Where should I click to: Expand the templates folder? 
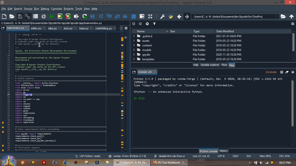(x=134, y=59)
